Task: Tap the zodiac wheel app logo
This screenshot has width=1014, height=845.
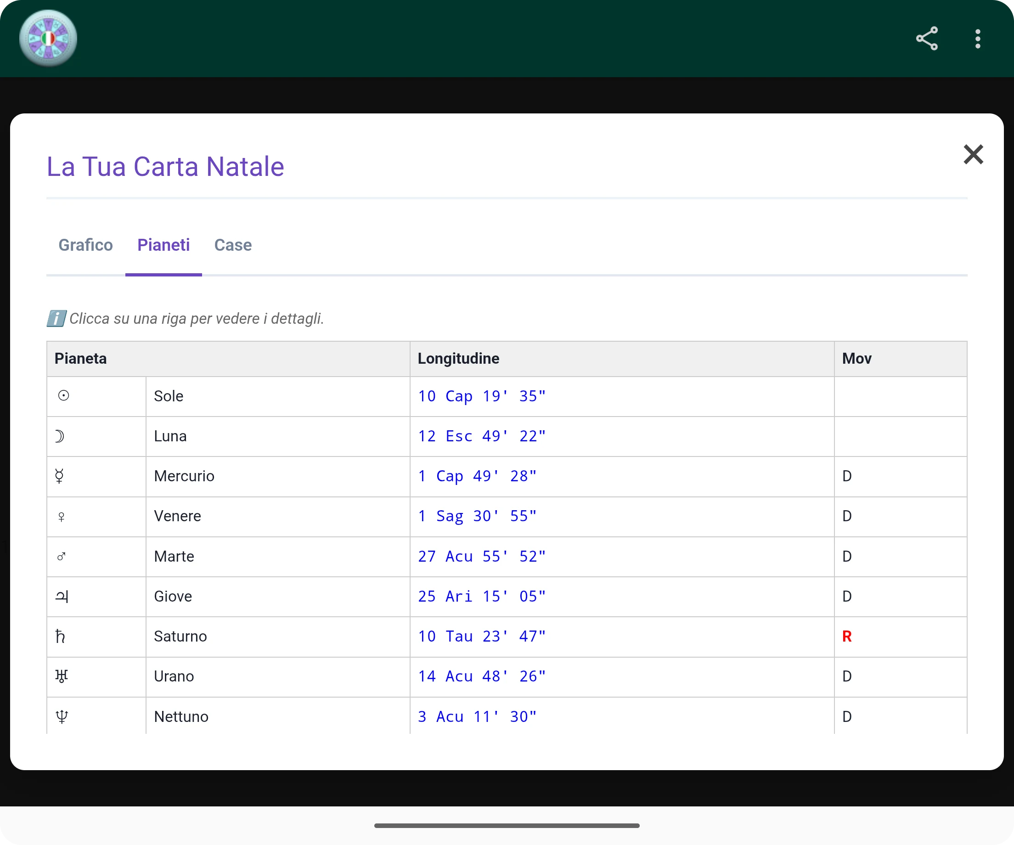Action: point(48,39)
